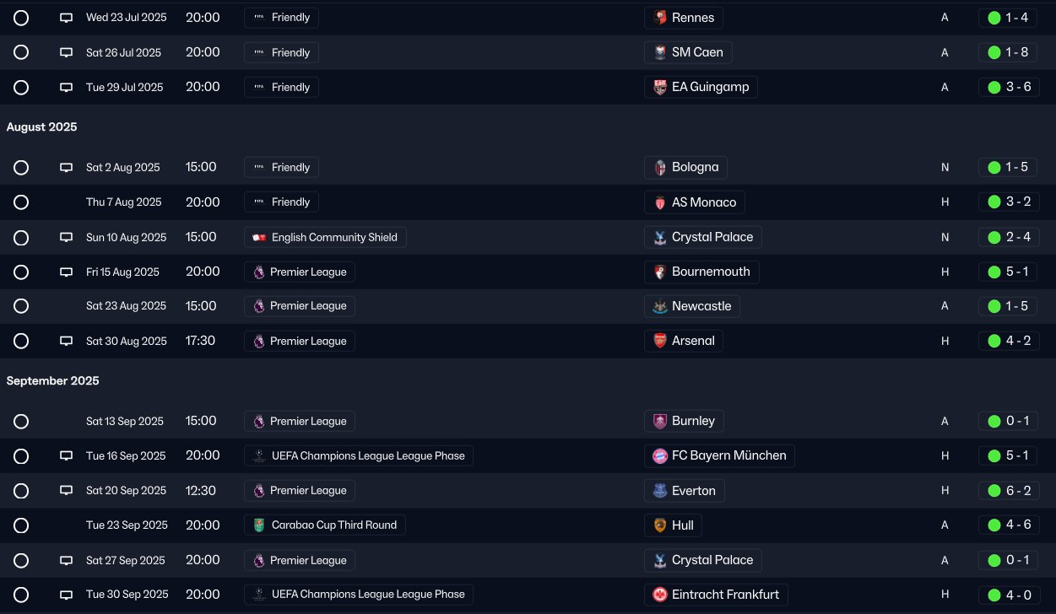Click the TV icon for Eintracht Frankfurt match

66,595
